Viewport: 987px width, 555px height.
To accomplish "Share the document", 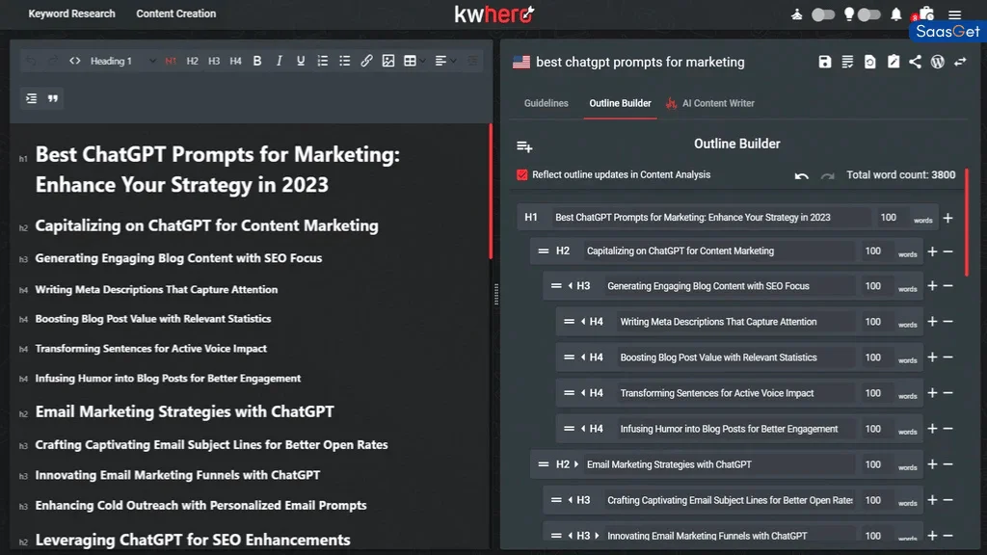I will click(916, 62).
